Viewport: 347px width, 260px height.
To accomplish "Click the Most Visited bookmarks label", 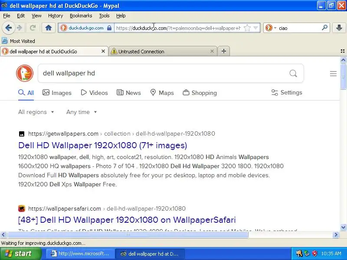I will pos(23,41).
